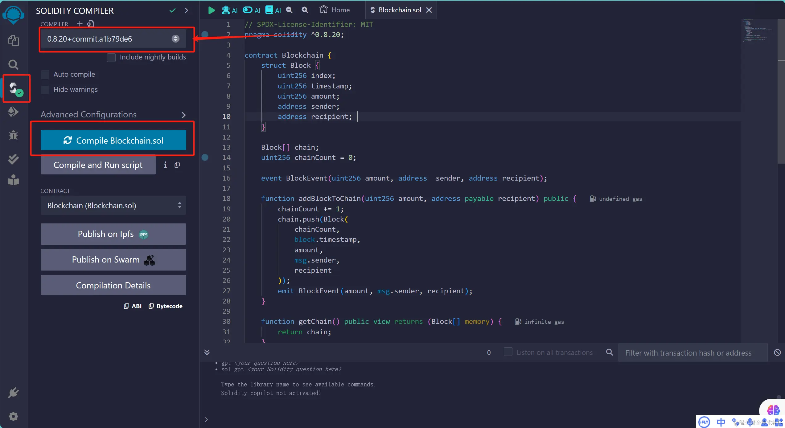Open the Deploy & Run Transactions icon
Screen dimensions: 785x428
click(x=13, y=112)
